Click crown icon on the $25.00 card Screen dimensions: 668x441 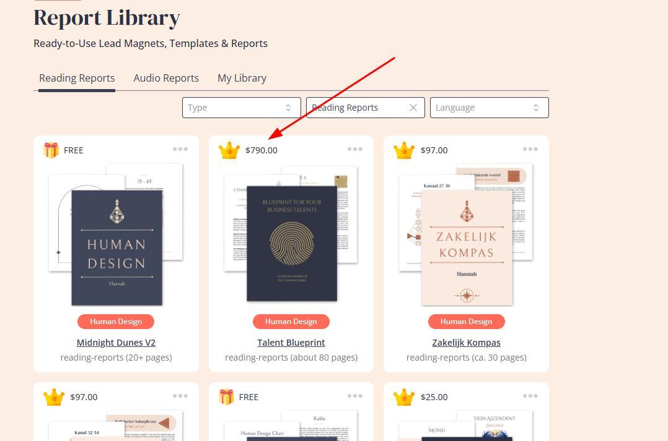[x=404, y=396]
